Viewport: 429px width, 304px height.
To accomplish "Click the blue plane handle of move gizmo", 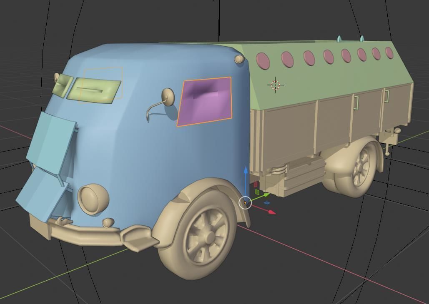I will pyautogui.click(x=267, y=203).
